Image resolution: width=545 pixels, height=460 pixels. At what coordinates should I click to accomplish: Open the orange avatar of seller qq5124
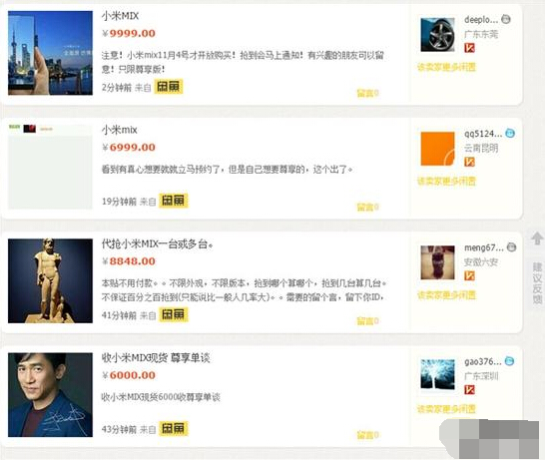pyautogui.click(x=437, y=149)
